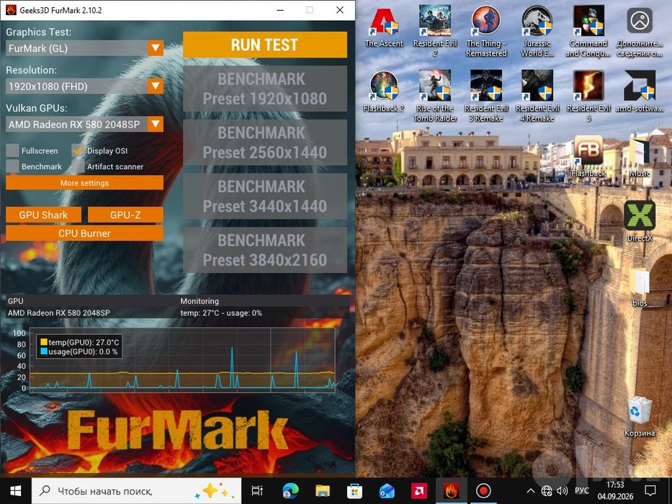Click Resident Evil 3 Remake desktop icon
The width and height of the screenshot is (672, 504).
(486, 96)
